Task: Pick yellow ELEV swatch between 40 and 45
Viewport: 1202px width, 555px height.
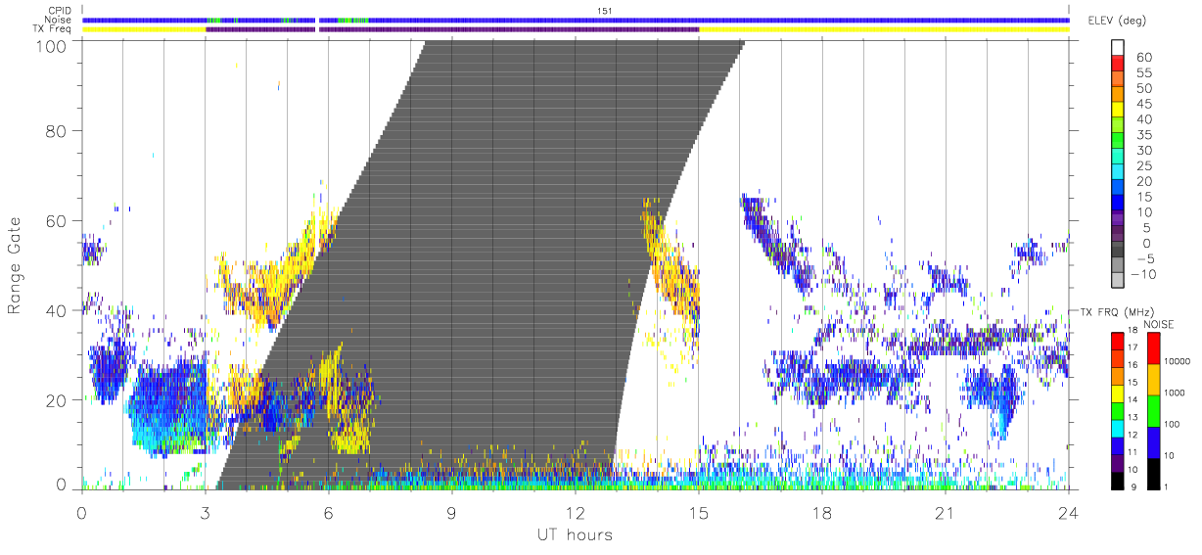Action: [x=1118, y=111]
